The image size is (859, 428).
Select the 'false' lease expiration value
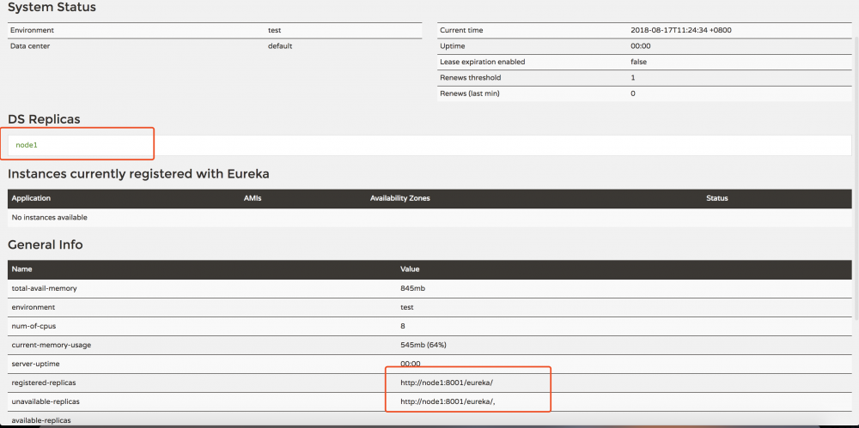(638, 62)
